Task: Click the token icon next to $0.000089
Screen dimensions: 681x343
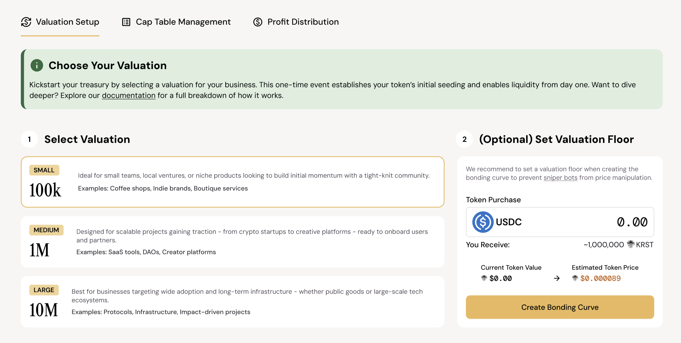Action: [575, 278]
